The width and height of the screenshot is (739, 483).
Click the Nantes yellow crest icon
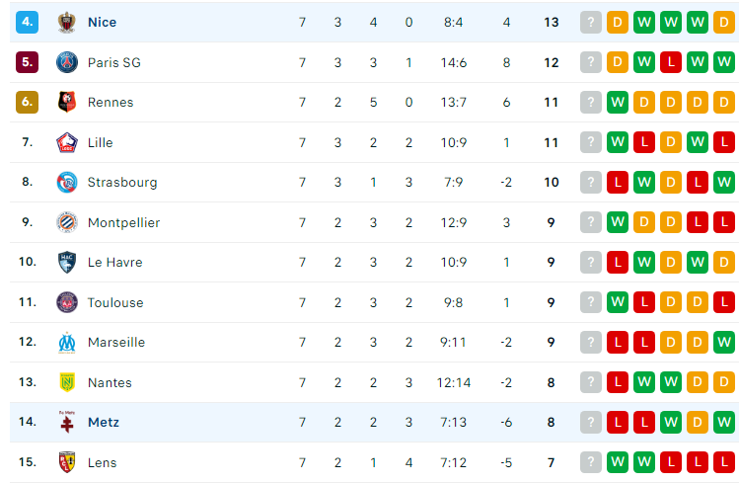67,382
